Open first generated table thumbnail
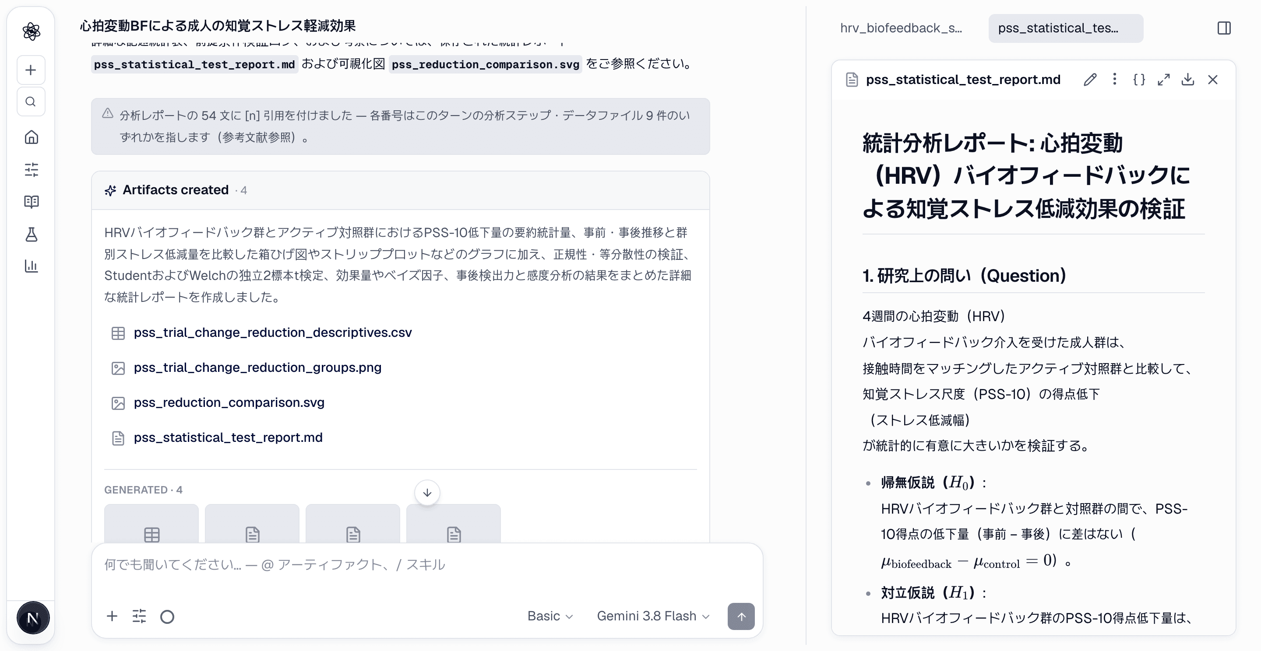This screenshot has width=1261, height=651. point(152,523)
